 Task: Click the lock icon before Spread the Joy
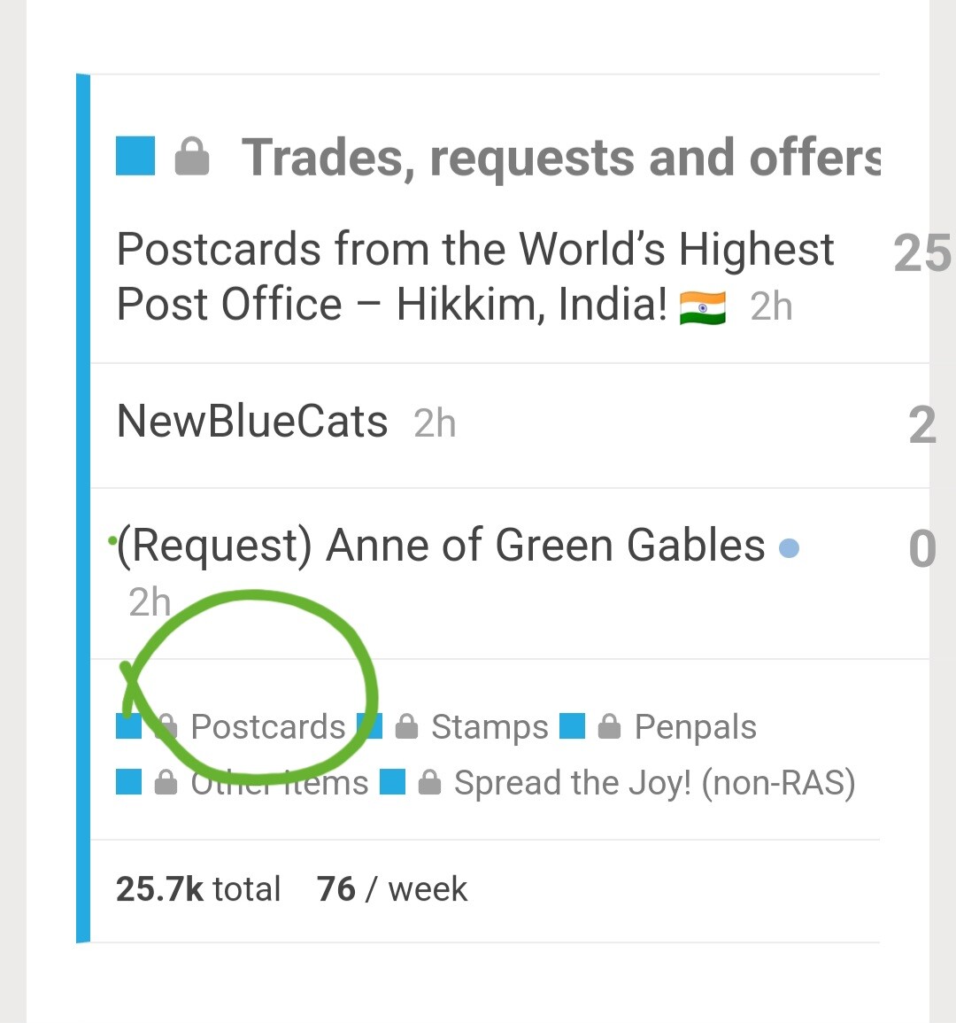(x=429, y=784)
